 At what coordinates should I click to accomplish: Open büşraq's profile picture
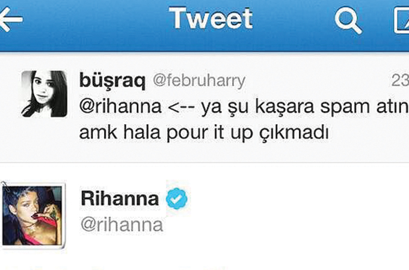[x=44, y=94]
